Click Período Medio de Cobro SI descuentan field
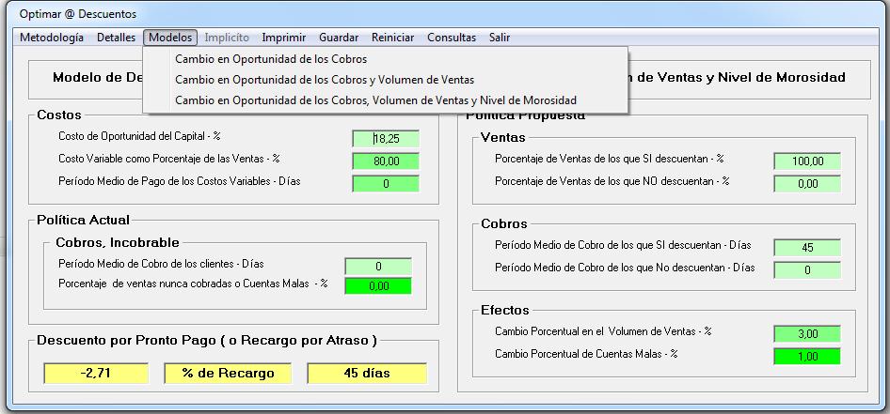890x414 pixels. [806, 248]
